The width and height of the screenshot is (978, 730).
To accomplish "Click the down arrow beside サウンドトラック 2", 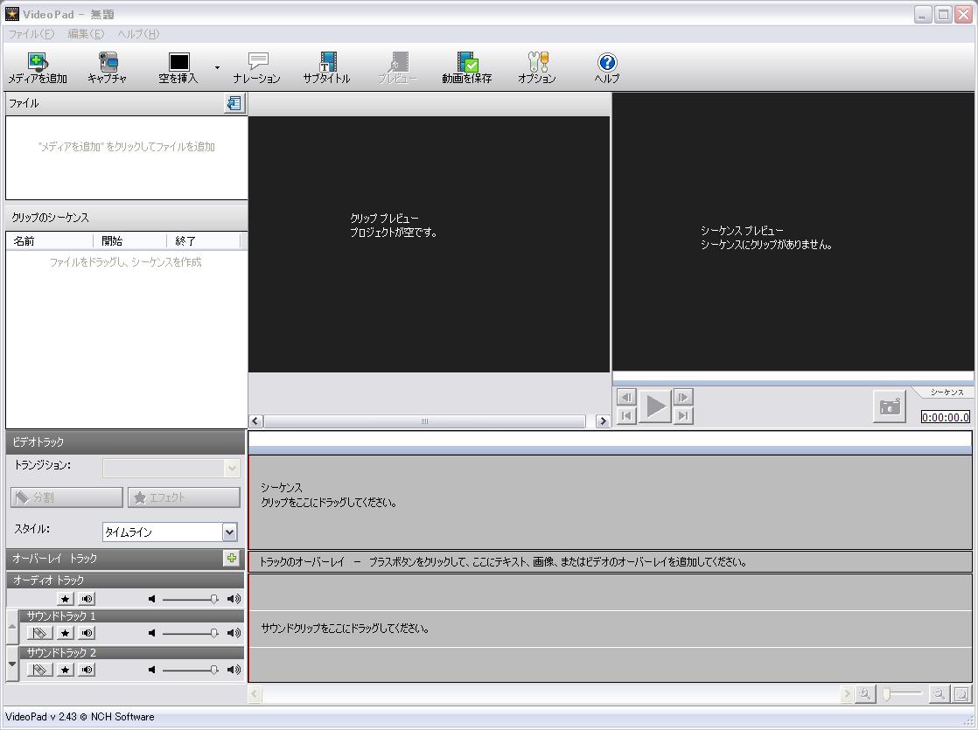I will [x=12, y=664].
